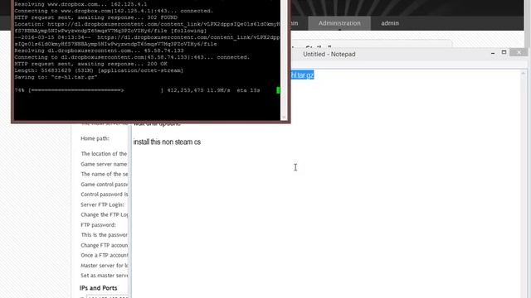The height and width of the screenshot is (298, 531).
Task: Click the 'Set as master serve' label
Action: pyautogui.click(x=105, y=276)
